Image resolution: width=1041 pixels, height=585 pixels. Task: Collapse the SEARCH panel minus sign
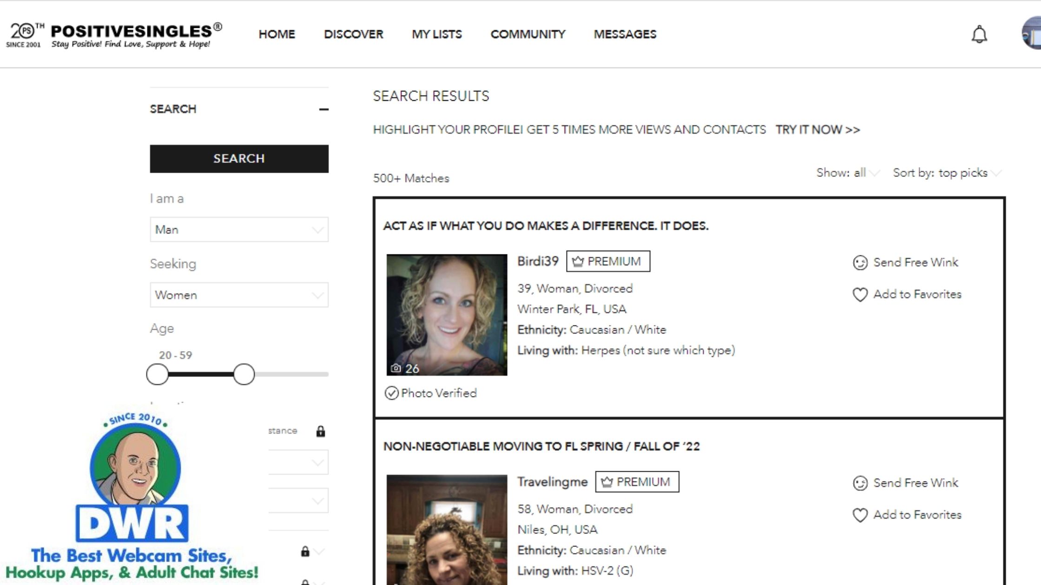pyautogui.click(x=324, y=110)
